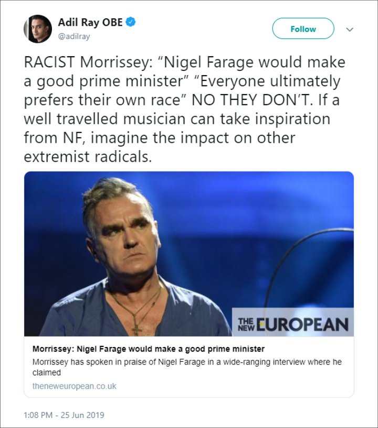This screenshot has height=428, width=378.
Task: Open the tweet options chevron
Action: [x=350, y=29]
